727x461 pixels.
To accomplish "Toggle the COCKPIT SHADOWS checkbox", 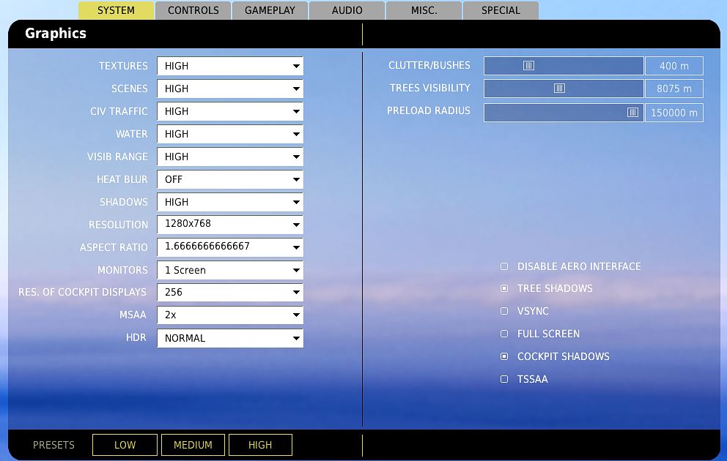I will tap(504, 356).
